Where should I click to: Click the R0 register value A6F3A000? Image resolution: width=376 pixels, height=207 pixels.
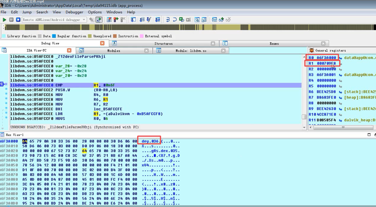pyautogui.click(x=326, y=58)
